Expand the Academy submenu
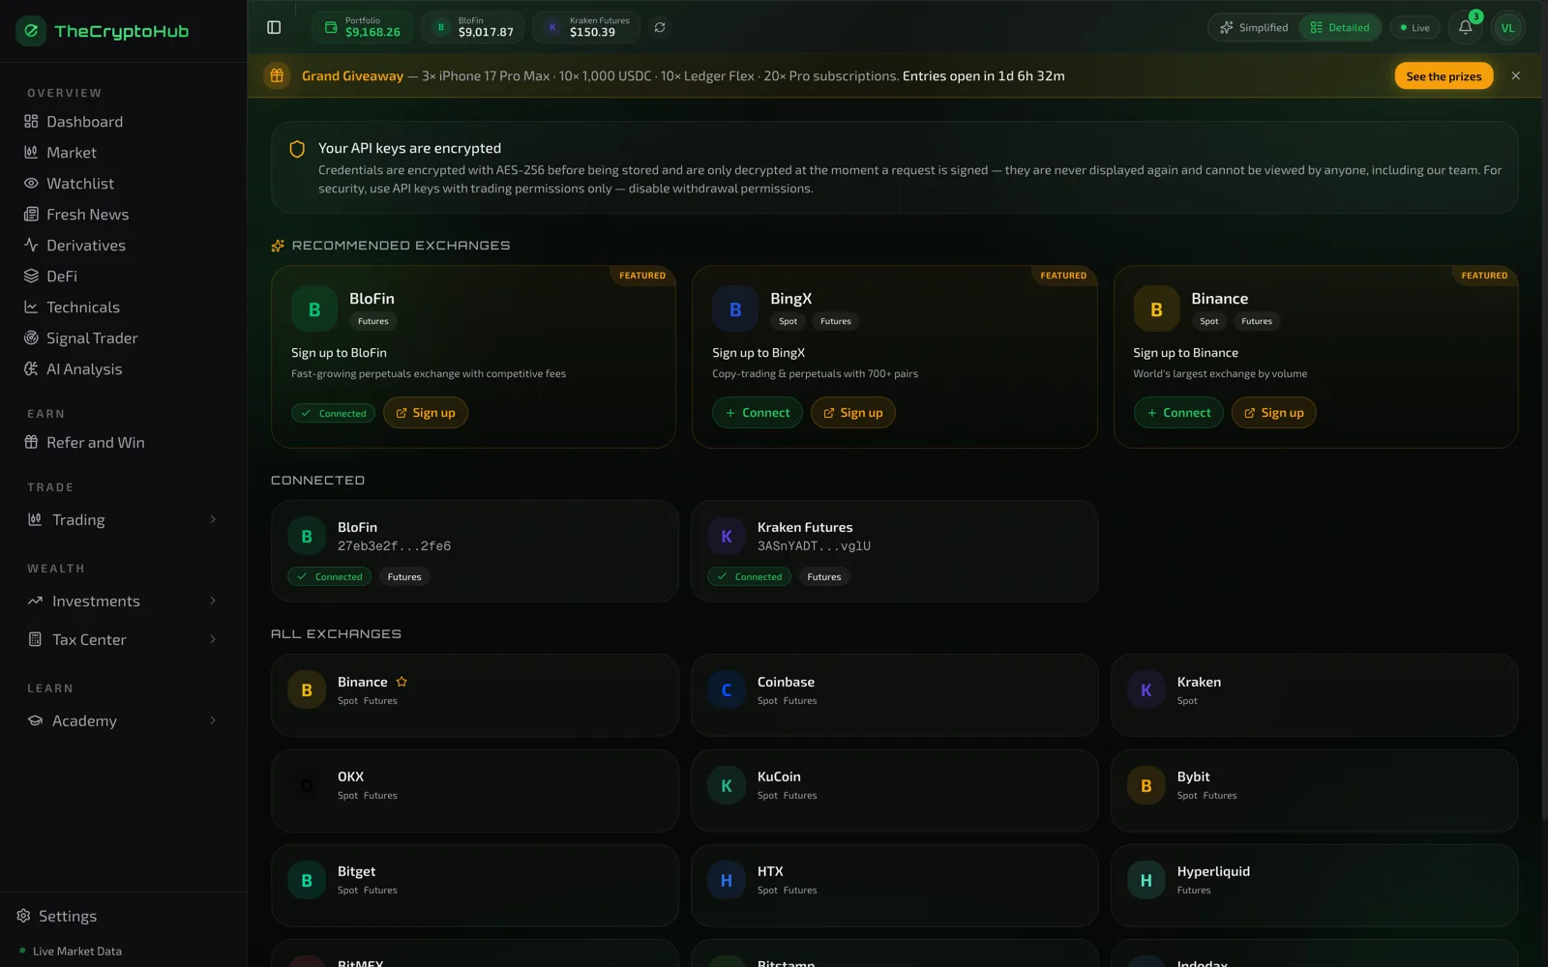Screen dimensions: 1548x967 click(122, 721)
